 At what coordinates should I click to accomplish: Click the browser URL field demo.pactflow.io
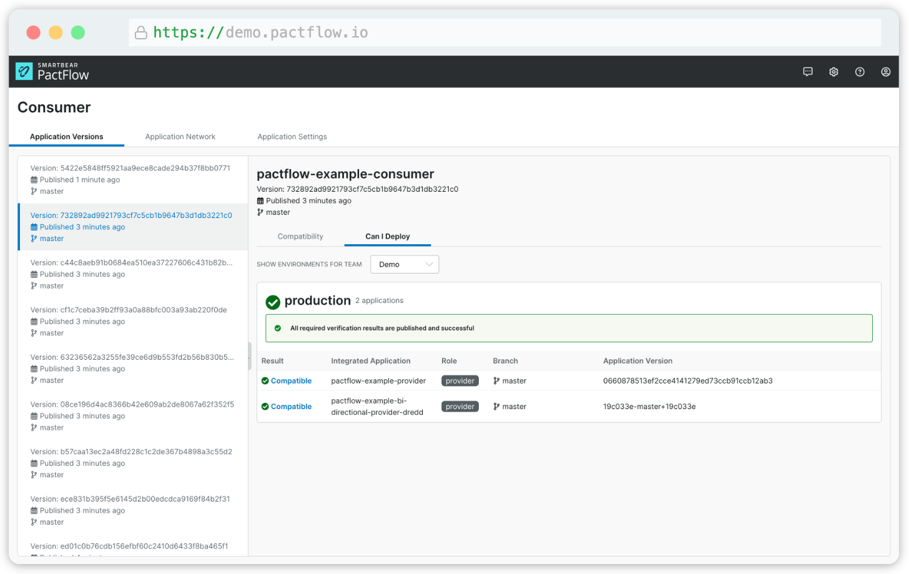click(504, 32)
